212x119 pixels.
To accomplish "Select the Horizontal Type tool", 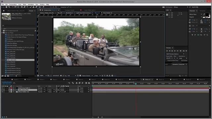I will click(27, 7).
